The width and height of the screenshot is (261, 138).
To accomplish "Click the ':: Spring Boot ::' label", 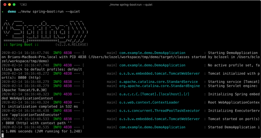I will pos(21,45).
